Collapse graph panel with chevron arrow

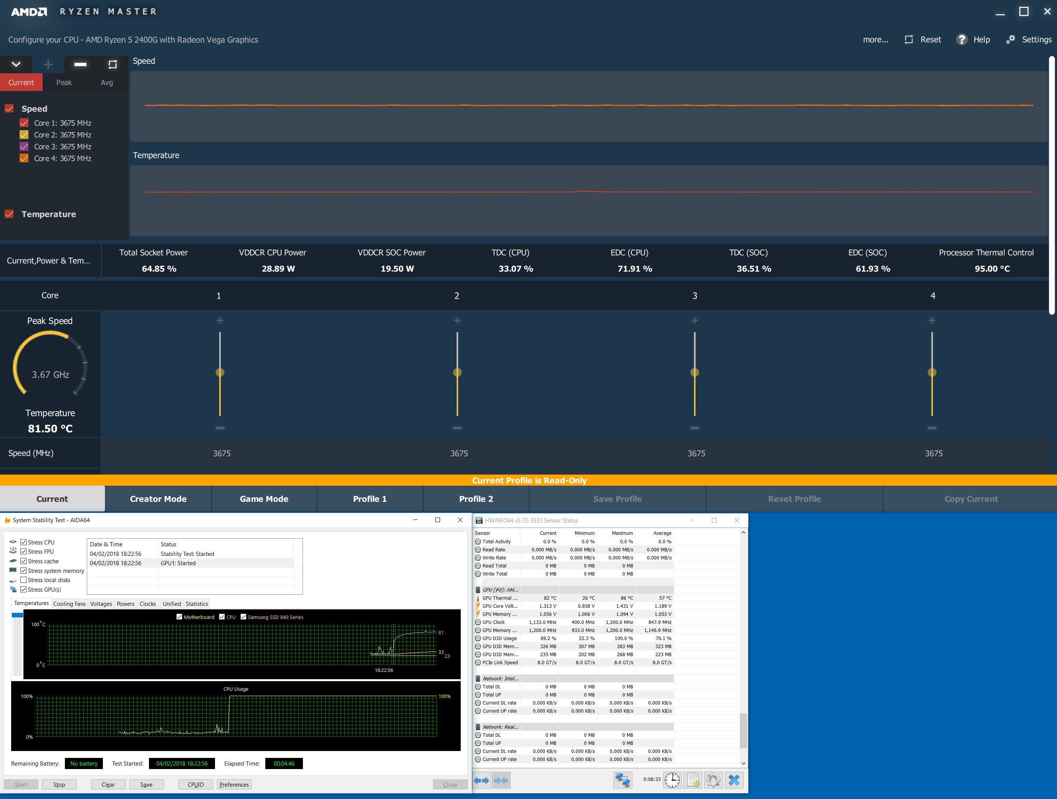[16, 64]
